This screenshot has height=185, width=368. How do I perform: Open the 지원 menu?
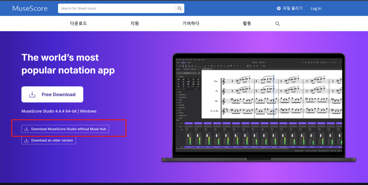135,23
